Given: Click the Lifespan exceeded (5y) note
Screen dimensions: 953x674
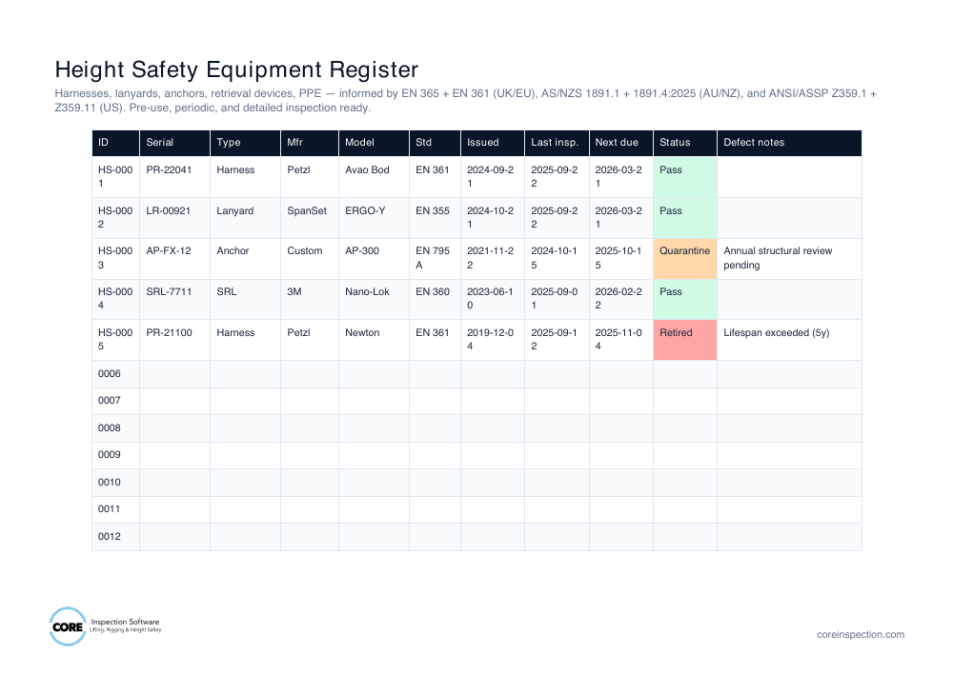Looking at the screenshot, I should point(789,340).
